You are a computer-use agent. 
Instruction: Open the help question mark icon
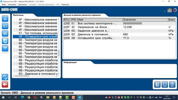point(5,77)
